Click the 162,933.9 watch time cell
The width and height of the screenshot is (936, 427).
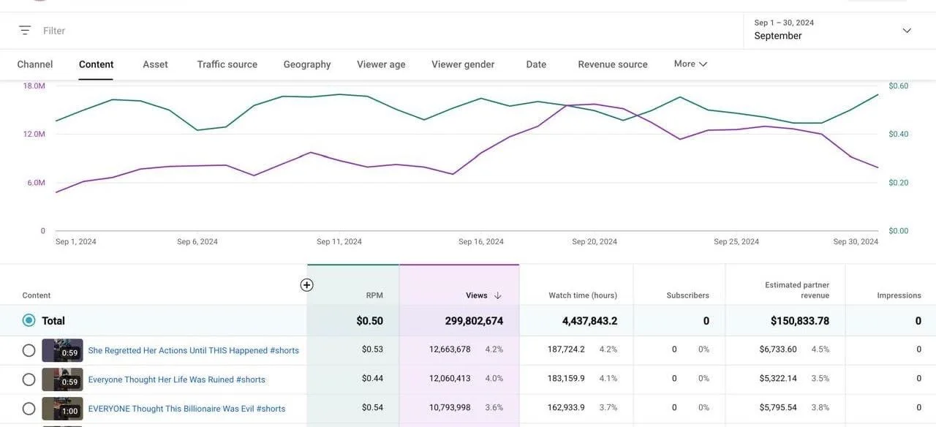(566, 408)
